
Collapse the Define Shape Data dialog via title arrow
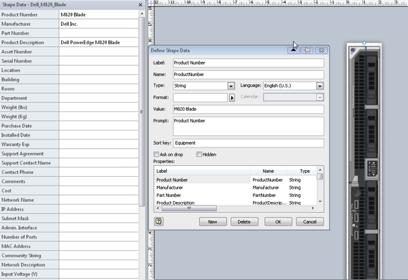tap(293, 50)
